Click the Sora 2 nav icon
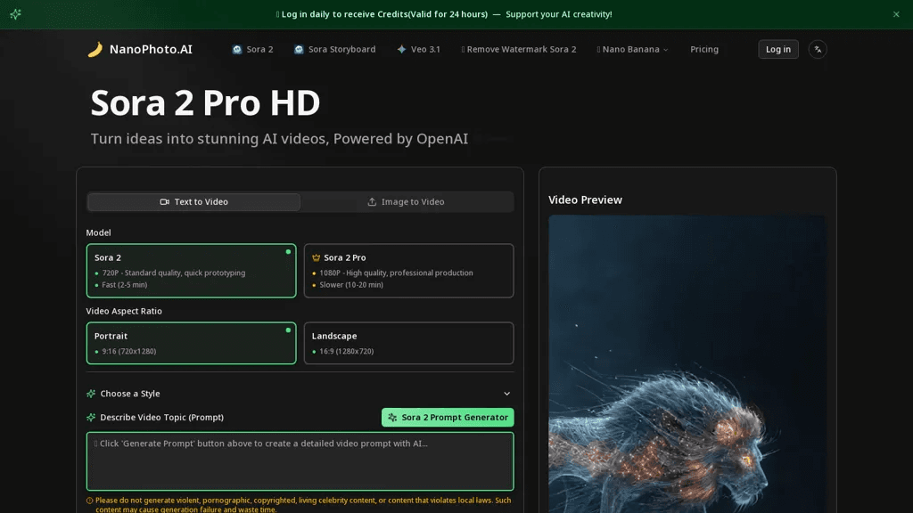The image size is (913, 513). click(x=237, y=50)
